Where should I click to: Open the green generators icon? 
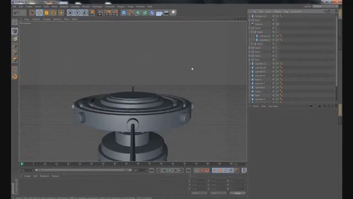(x=138, y=13)
